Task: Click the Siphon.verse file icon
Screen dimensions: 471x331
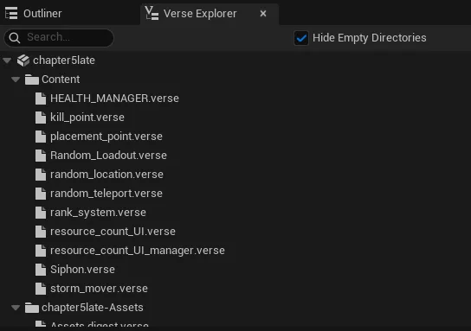Action: click(x=41, y=270)
